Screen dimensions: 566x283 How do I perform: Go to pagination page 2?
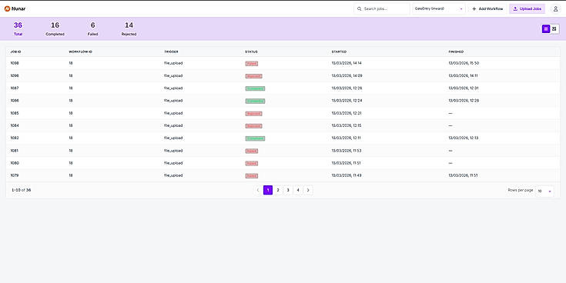point(278,190)
